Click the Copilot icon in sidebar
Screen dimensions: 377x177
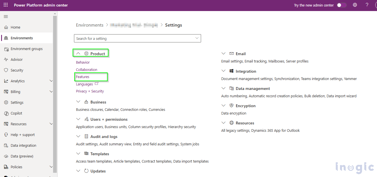coord(6,113)
